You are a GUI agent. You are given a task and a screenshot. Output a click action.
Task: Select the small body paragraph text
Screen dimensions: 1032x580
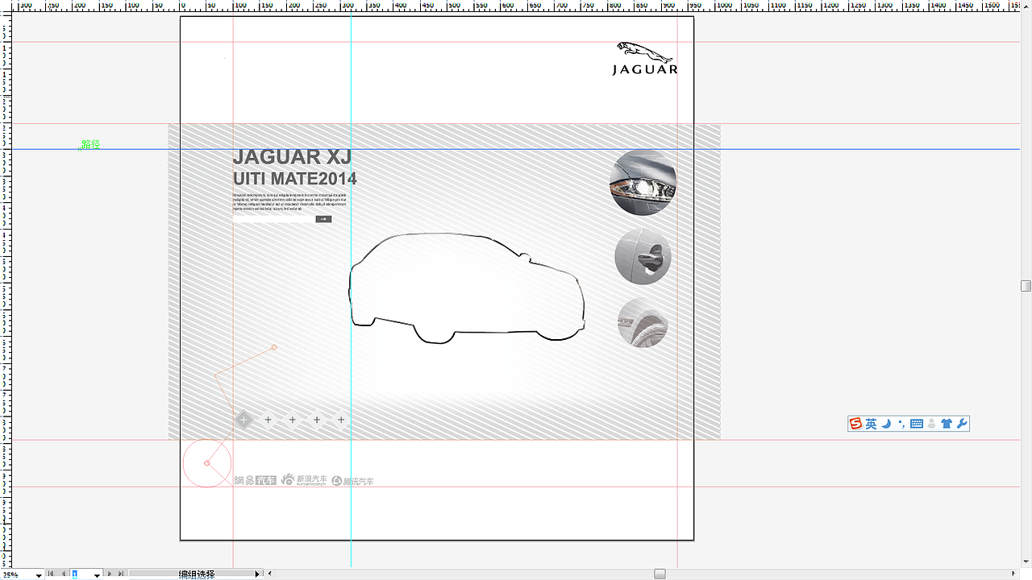click(289, 201)
